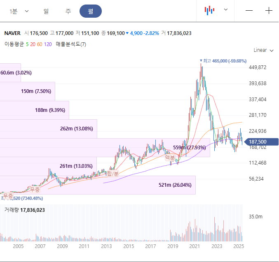Click the 무증 marker near 2007
The width and height of the screenshot is (279, 262).
35,190
